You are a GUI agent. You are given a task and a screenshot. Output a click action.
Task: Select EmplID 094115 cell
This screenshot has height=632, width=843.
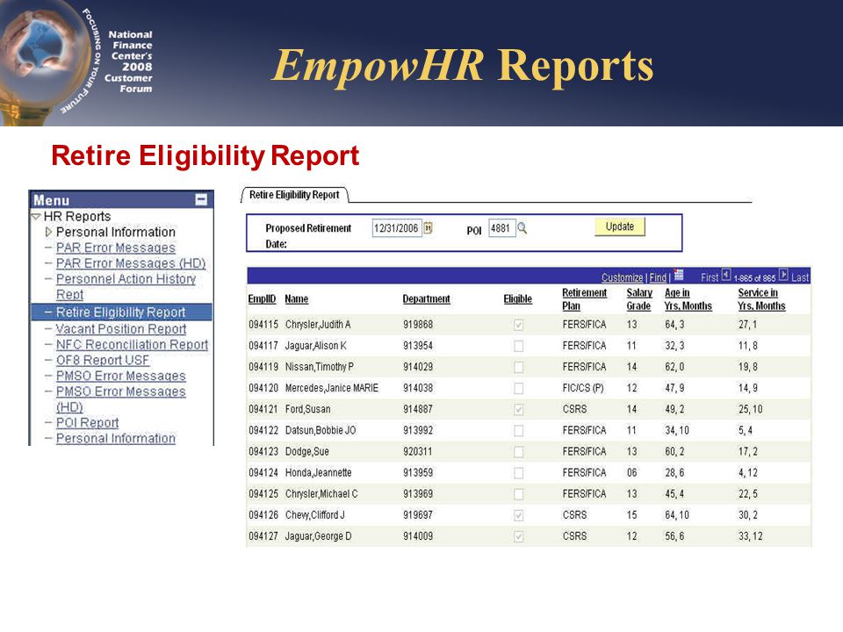pyautogui.click(x=263, y=325)
